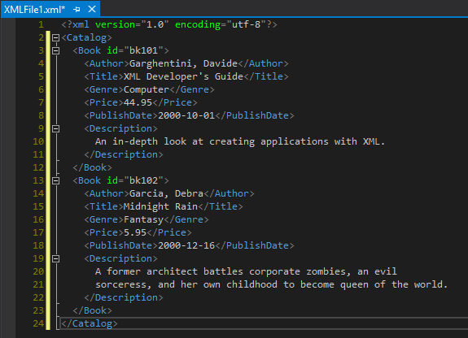This screenshot has width=468, height=338.
Task: Click the text 'A former architect battles corporate zombies'
Action: 221,271
